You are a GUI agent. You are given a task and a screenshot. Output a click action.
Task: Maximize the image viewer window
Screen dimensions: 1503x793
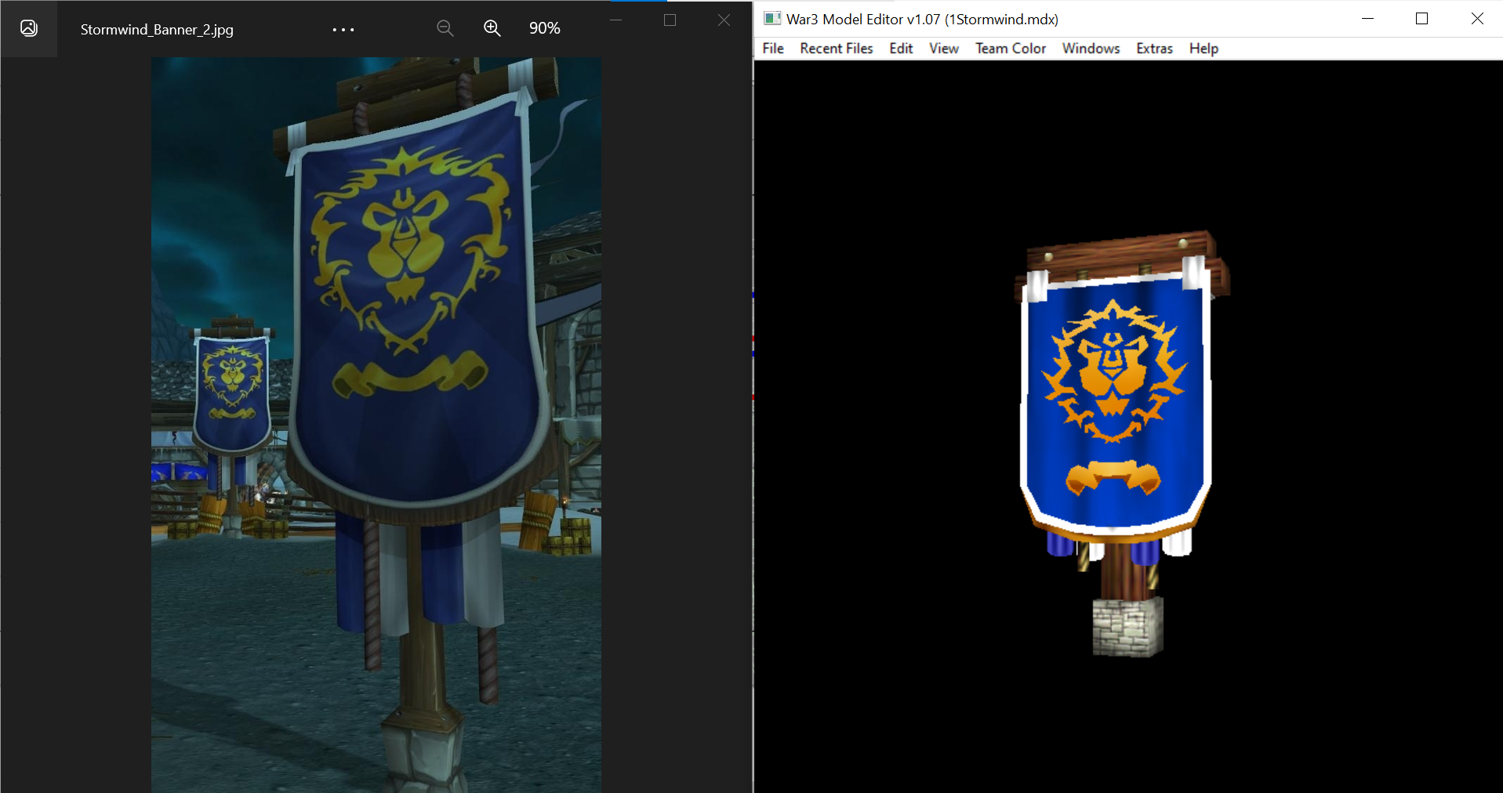pos(670,20)
